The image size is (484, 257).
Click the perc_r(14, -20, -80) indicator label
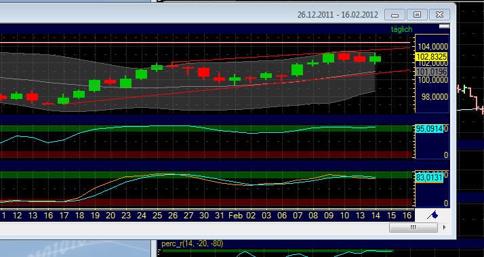192,243
